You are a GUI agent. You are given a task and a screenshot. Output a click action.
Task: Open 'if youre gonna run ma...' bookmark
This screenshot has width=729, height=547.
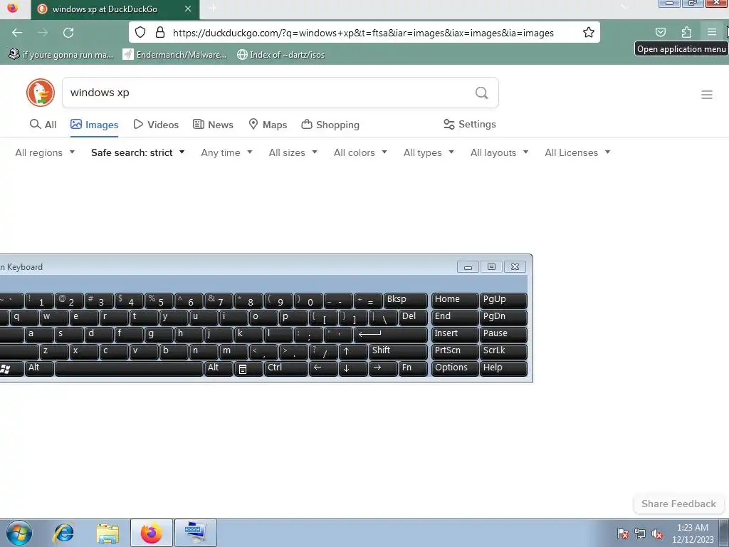(x=61, y=55)
